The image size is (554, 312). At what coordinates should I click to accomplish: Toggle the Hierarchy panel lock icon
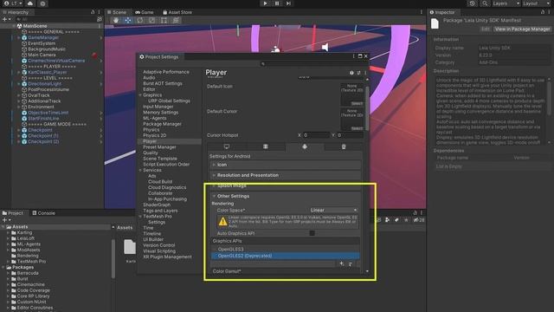pos(93,12)
